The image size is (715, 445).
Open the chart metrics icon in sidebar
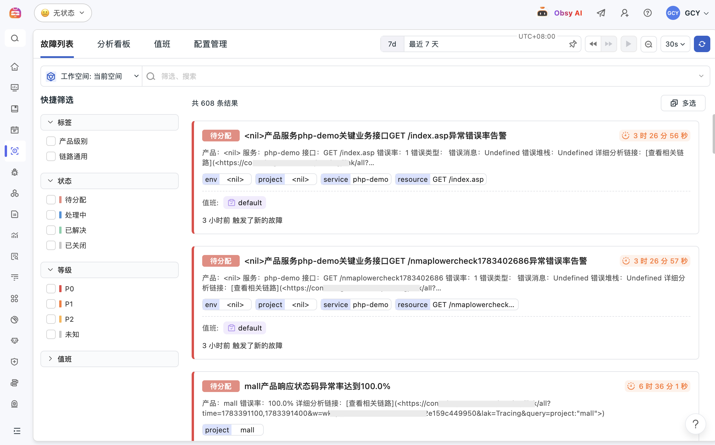pyautogui.click(x=15, y=235)
